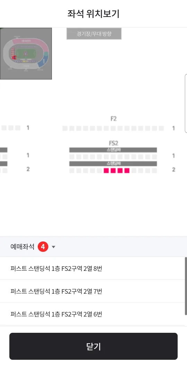Image resolution: width=187 pixels, height=366 pixels.
Task: Select third pink seat in FS2 row 2
Action: (120, 171)
